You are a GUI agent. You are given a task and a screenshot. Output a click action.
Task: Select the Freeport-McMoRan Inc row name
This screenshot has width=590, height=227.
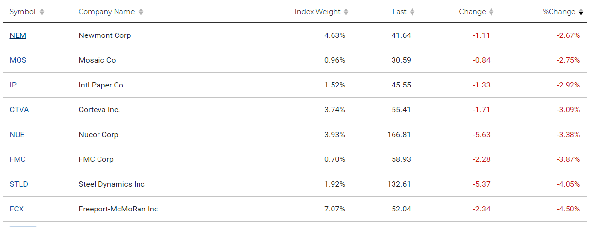[118, 209]
